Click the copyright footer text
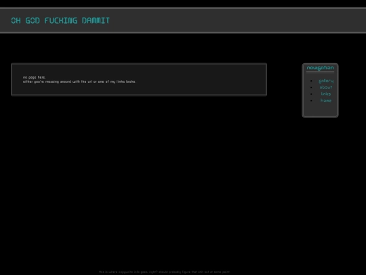The image size is (366, 275). click(164, 272)
